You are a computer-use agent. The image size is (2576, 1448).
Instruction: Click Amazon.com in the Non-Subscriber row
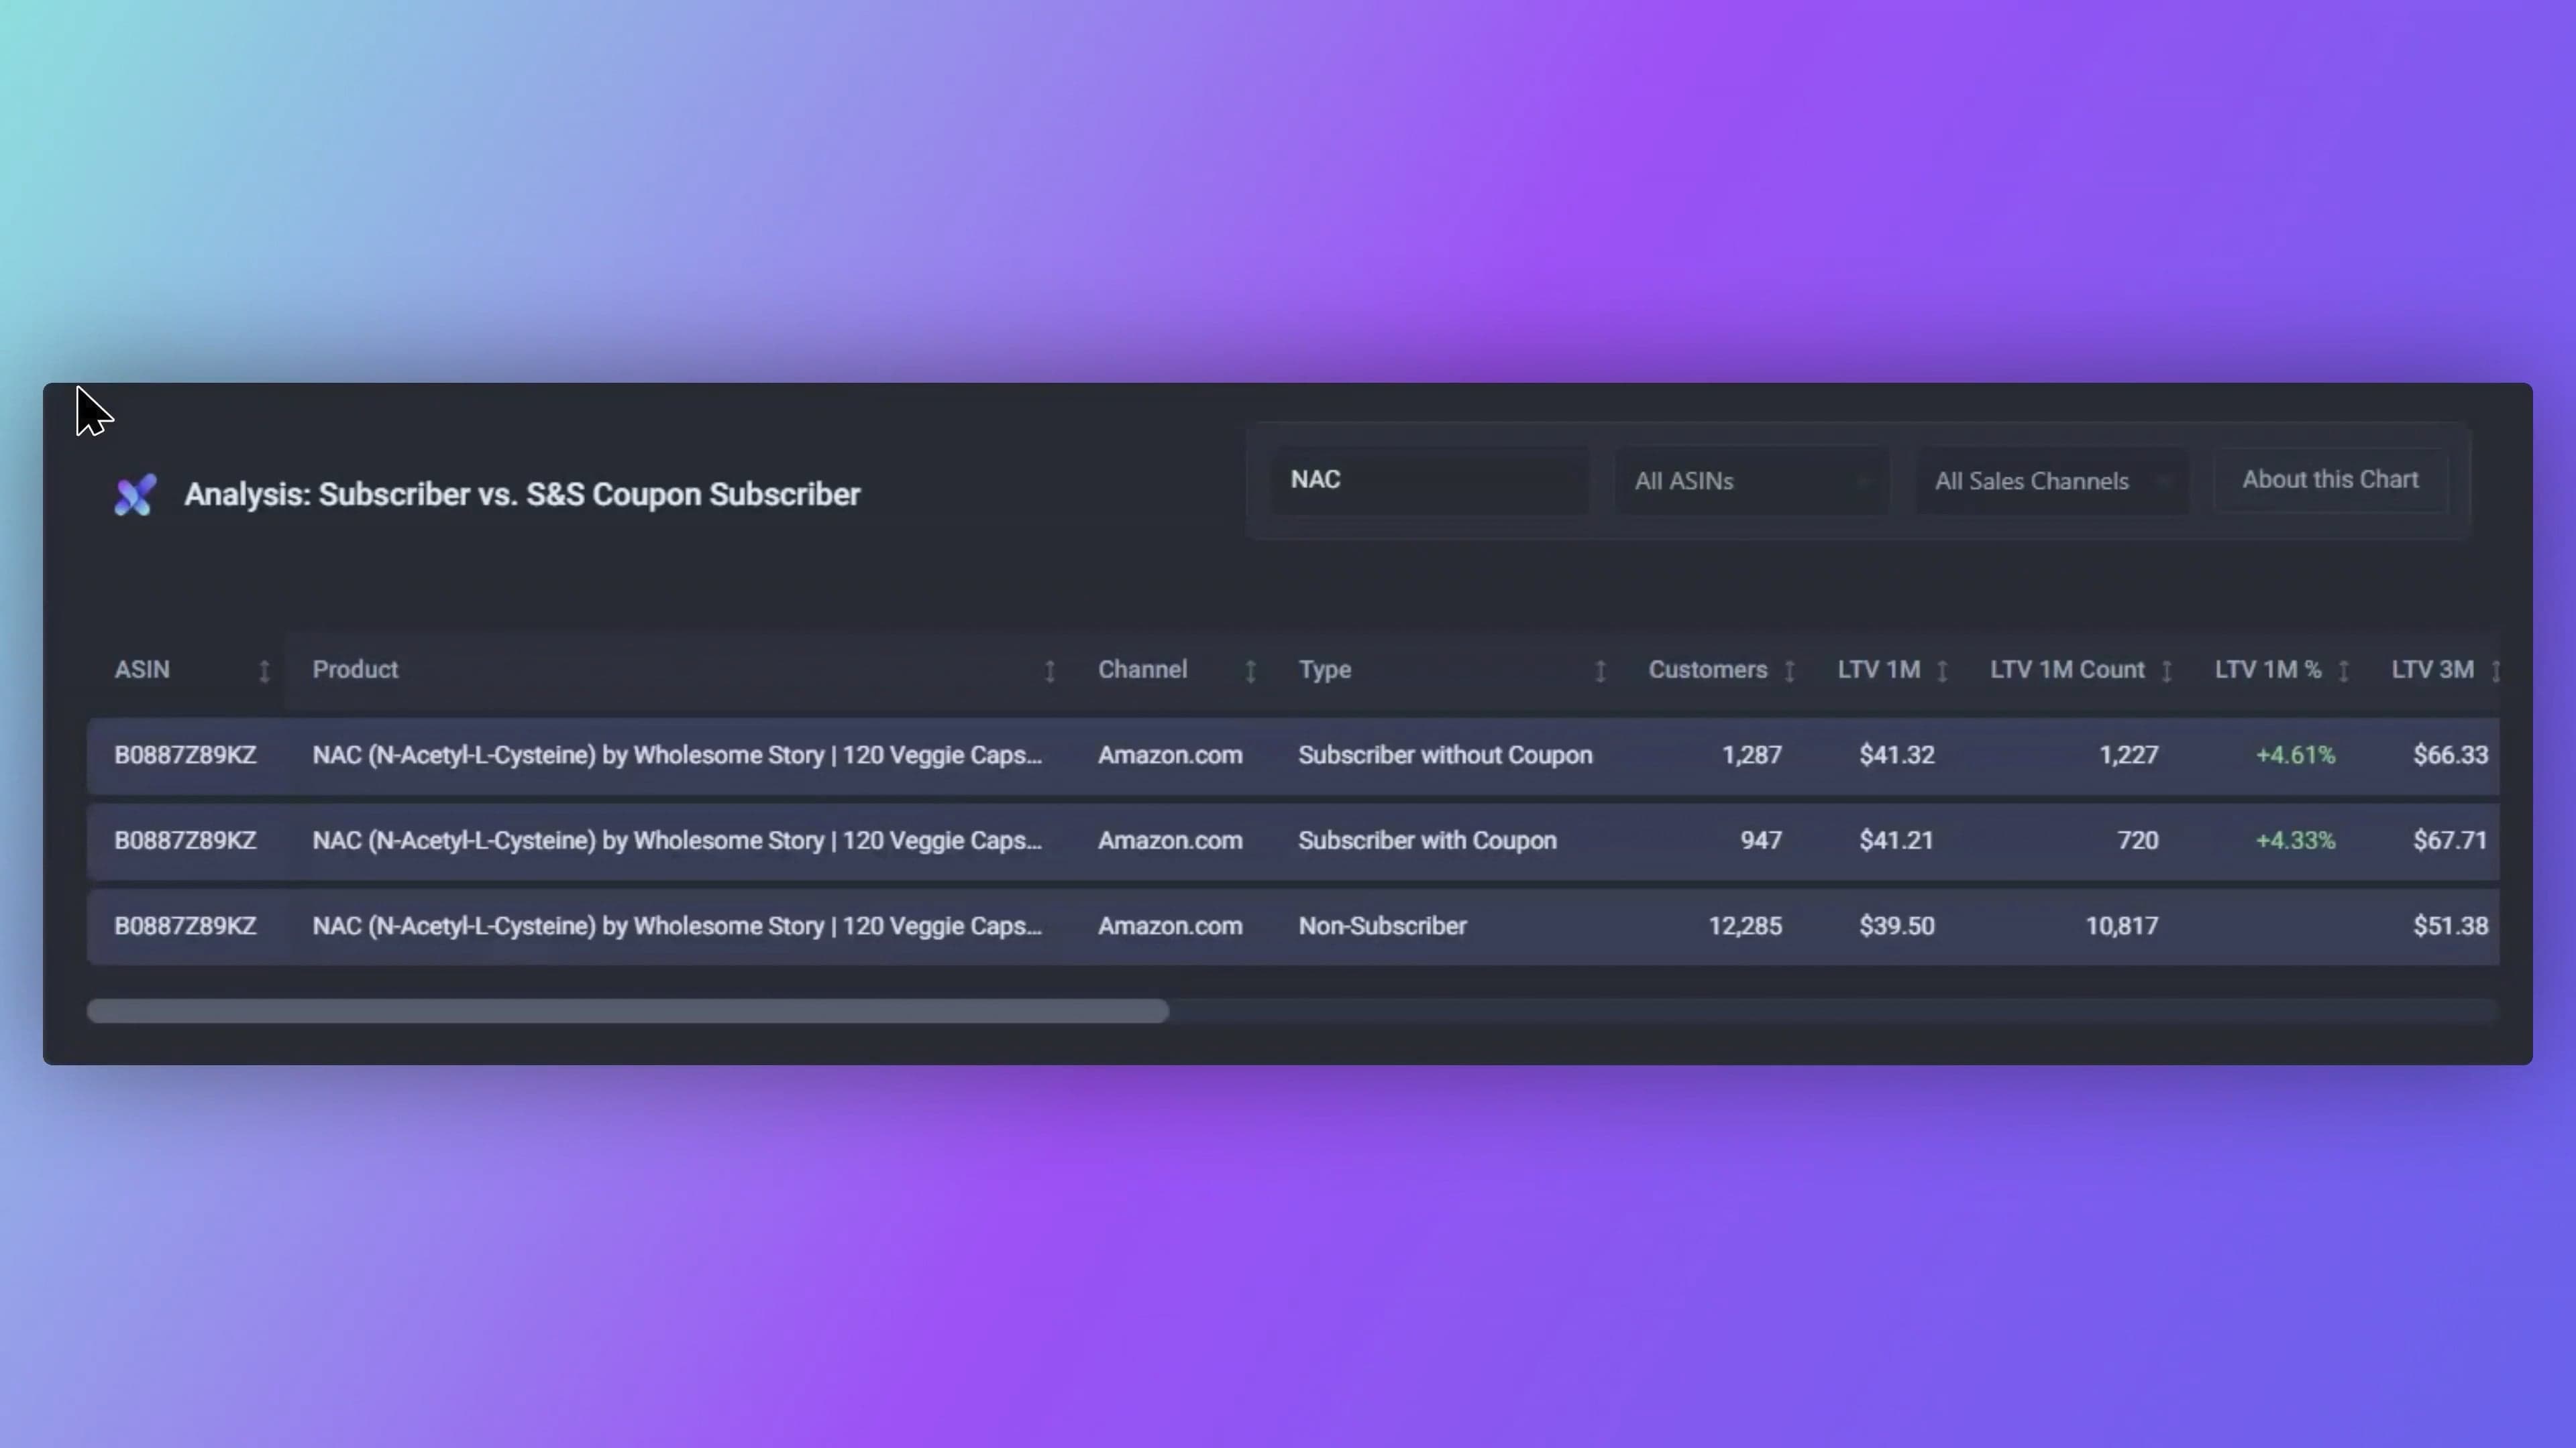(x=1170, y=926)
